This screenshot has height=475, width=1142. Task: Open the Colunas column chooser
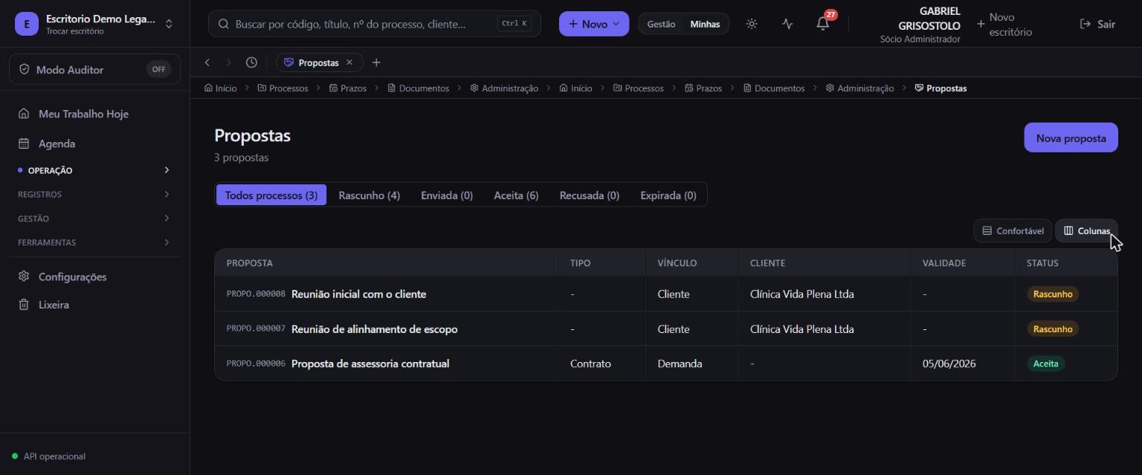(x=1086, y=230)
